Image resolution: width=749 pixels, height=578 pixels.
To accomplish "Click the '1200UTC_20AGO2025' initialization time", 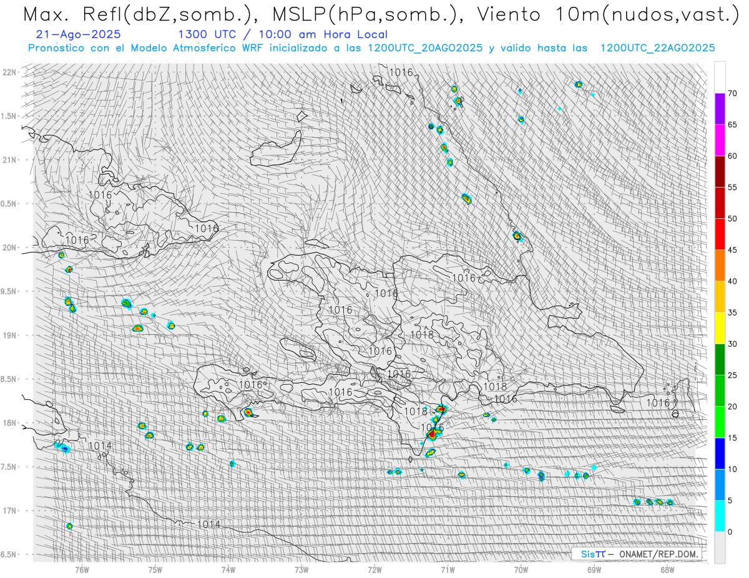I will pos(424,48).
